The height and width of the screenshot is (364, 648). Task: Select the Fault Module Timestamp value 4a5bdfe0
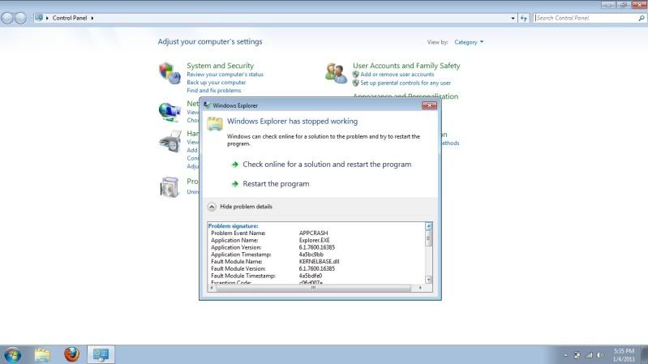[311, 276]
